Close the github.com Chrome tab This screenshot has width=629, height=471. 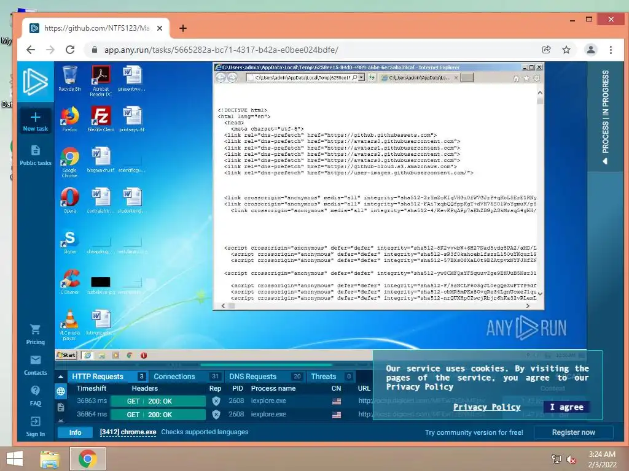click(160, 28)
